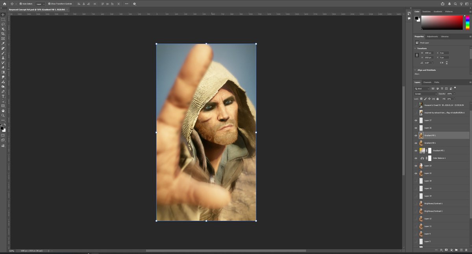This screenshot has height=254, width=472.
Task: Switch to the Swatches tab
Action: tap(426, 11)
